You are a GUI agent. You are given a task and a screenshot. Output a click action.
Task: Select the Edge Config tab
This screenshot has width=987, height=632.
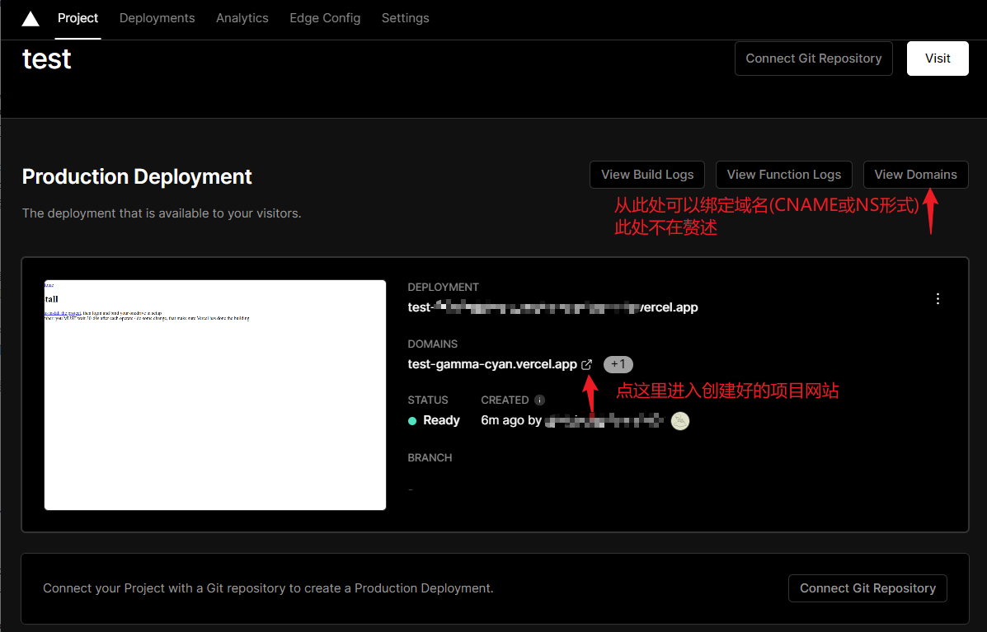pos(325,18)
